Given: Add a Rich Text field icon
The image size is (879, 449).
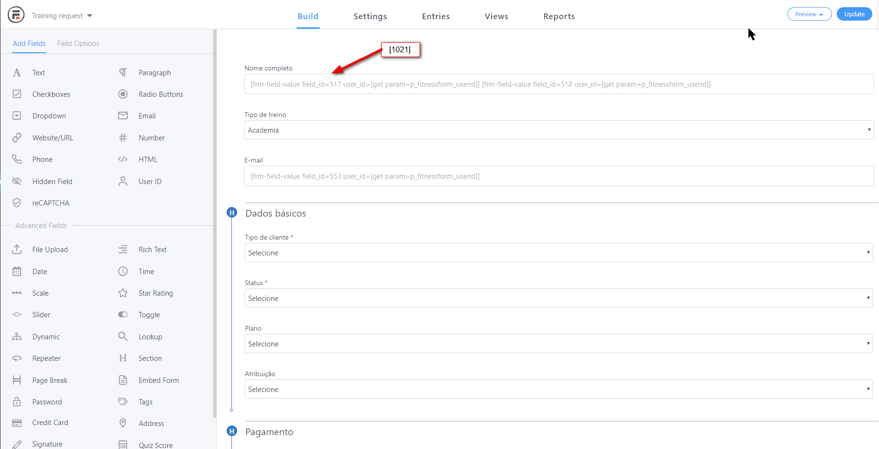Looking at the screenshot, I should (123, 249).
